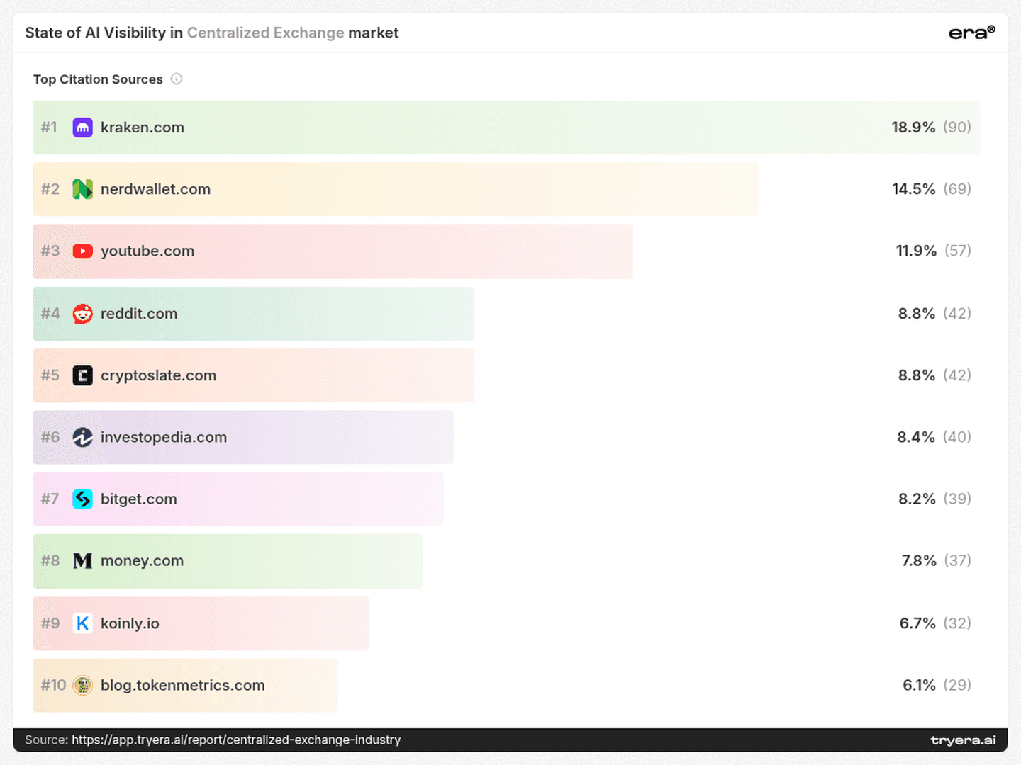Click the Token Metrics blog logo icon
The width and height of the screenshot is (1021, 765).
coord(83,685)
